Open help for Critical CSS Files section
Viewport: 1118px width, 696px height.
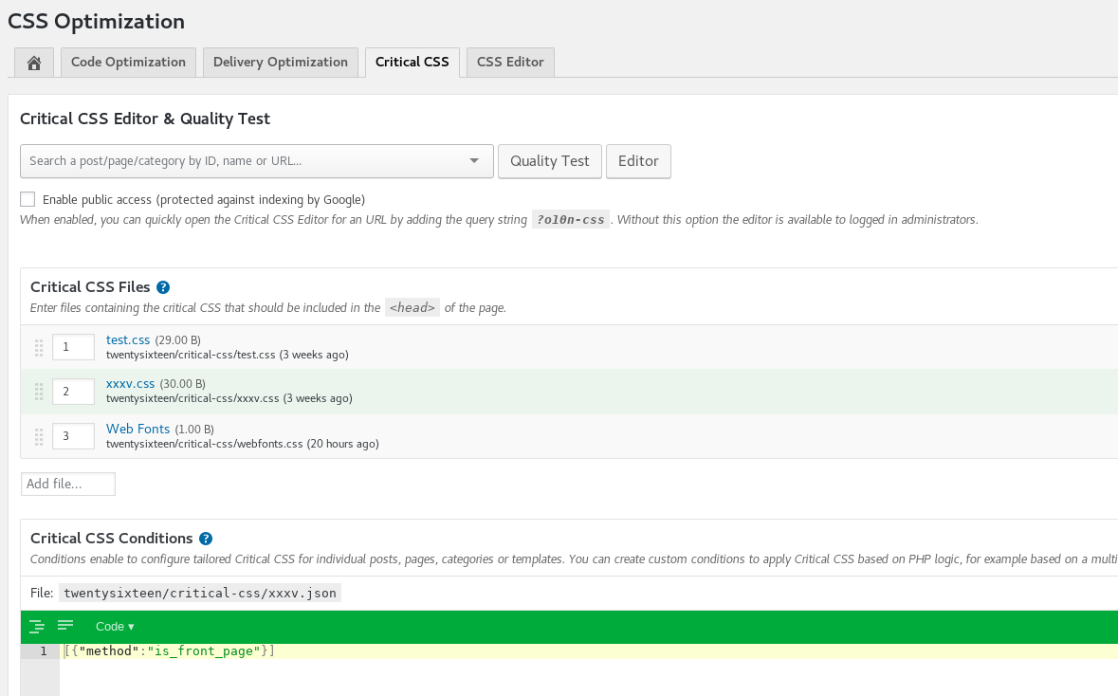[163, 286]
